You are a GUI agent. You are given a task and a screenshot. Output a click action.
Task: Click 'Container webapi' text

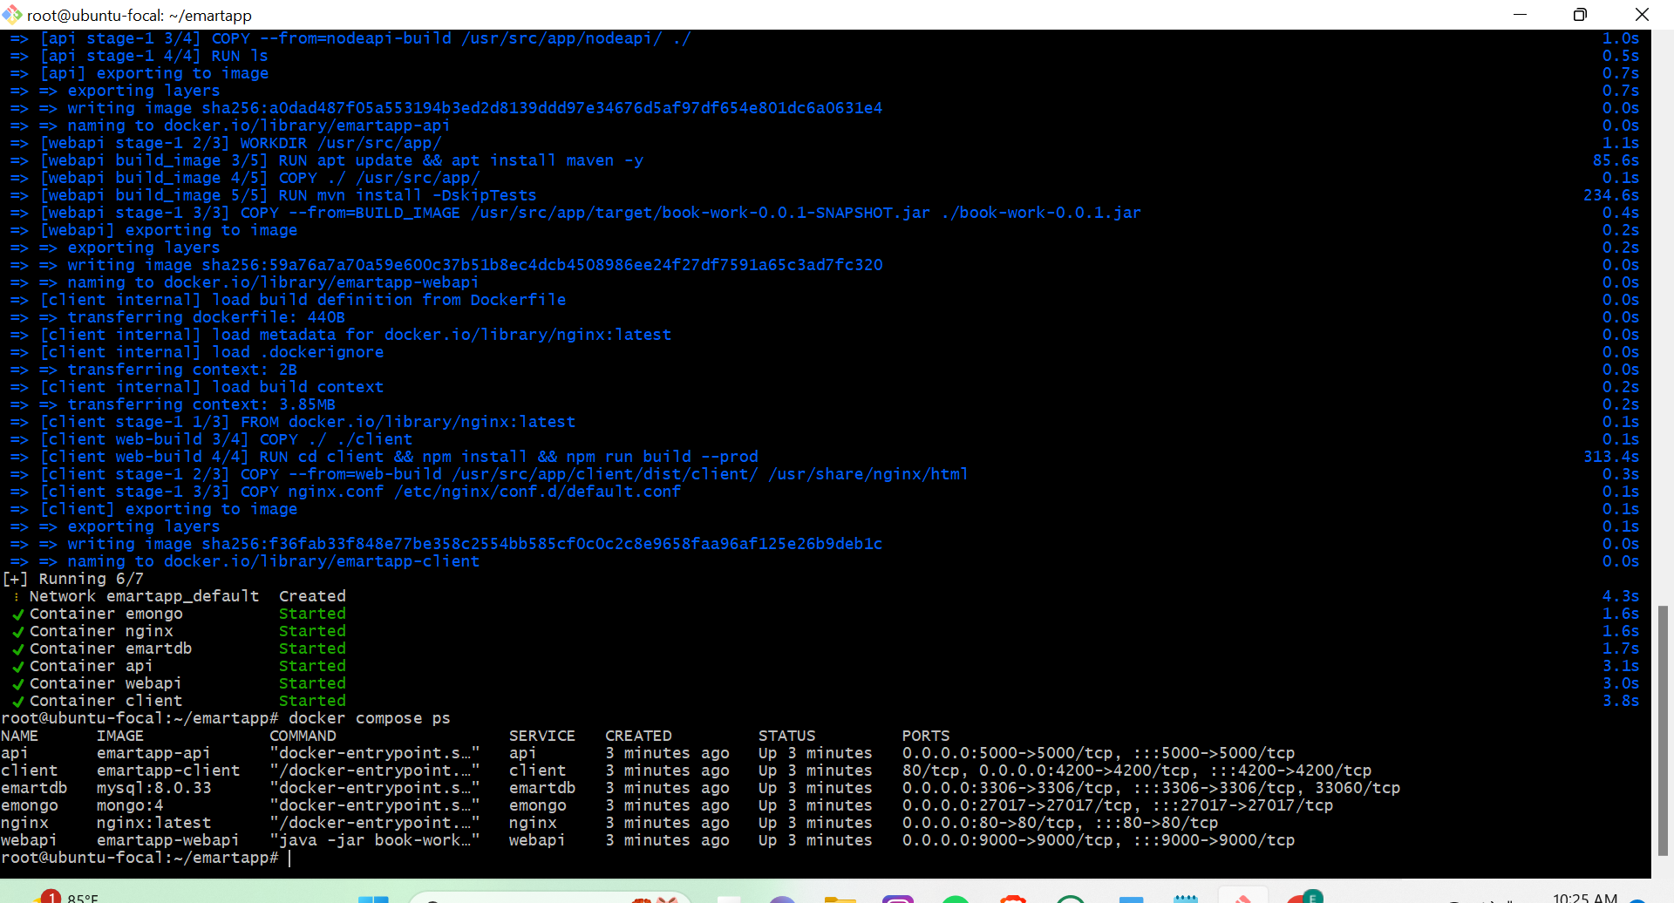pyautogui.click(x=105, y=683)
